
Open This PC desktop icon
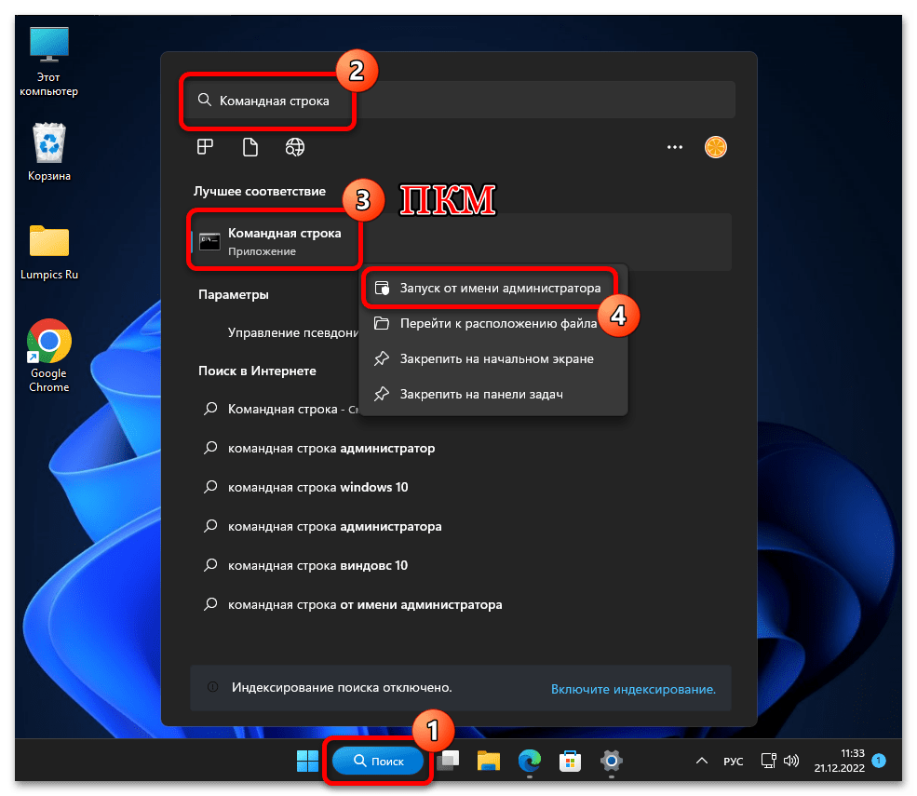[49, 61]
